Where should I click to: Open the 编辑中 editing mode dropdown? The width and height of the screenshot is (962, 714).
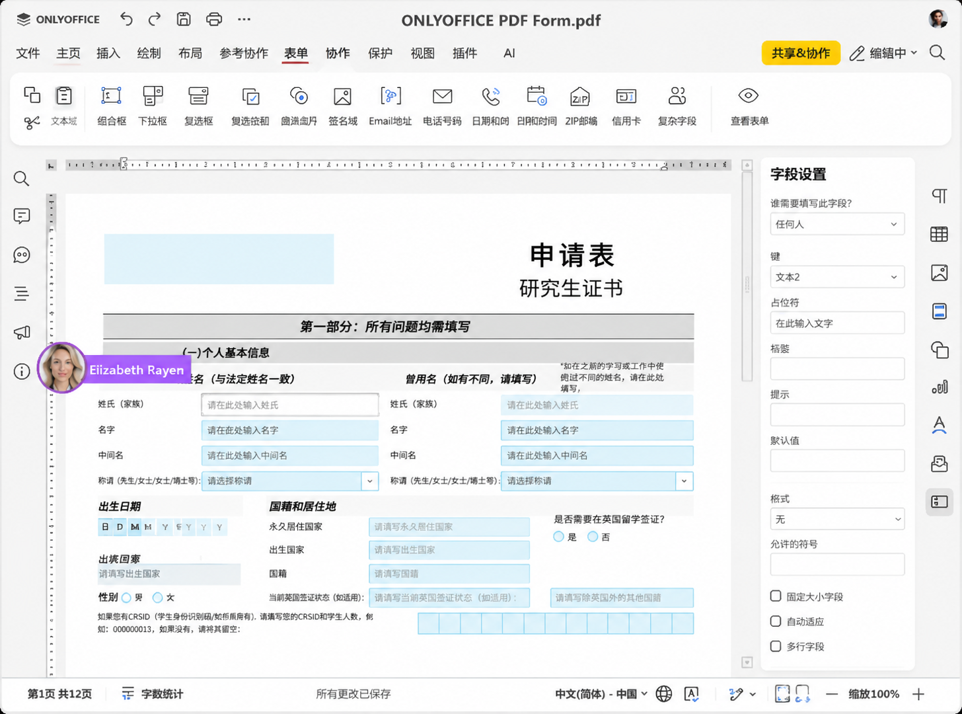pyautogui.click(x=883, y=53)
